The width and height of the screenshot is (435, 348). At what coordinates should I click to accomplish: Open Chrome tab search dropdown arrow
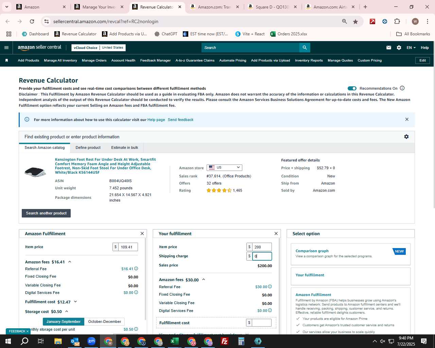[x=7, y=7]
